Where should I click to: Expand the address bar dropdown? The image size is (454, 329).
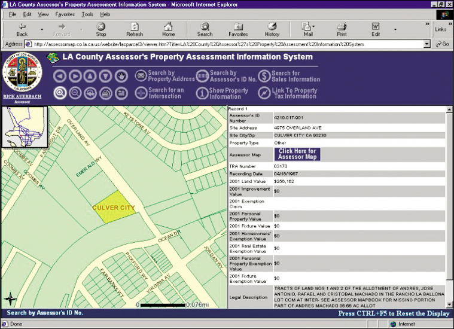pyautogui.click(x=426, y=44)
